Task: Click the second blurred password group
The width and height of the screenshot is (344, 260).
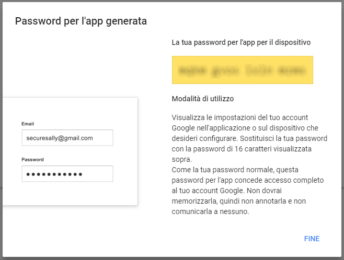Action: 225,70
